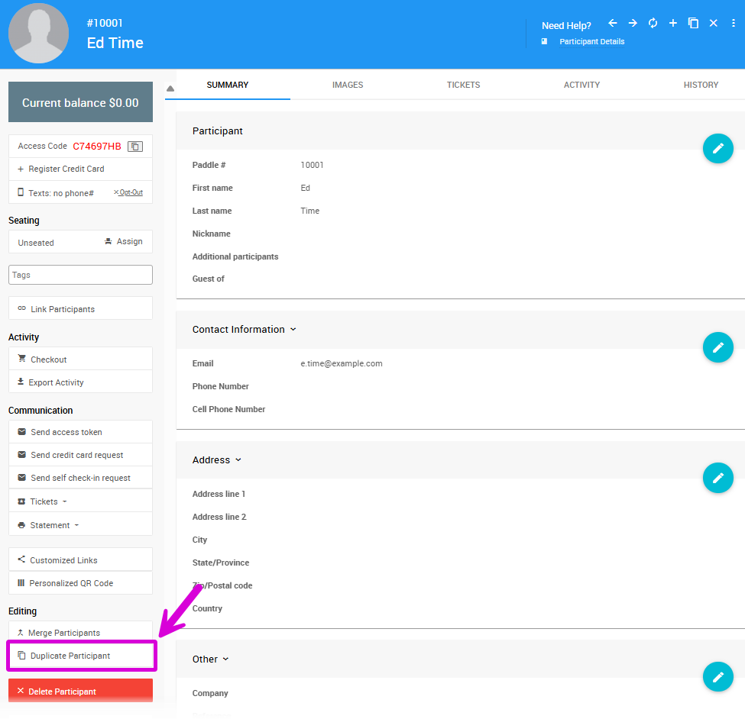Edit Contact Information with pencil button
Screen dimensions: 745x719
point(717,348)
